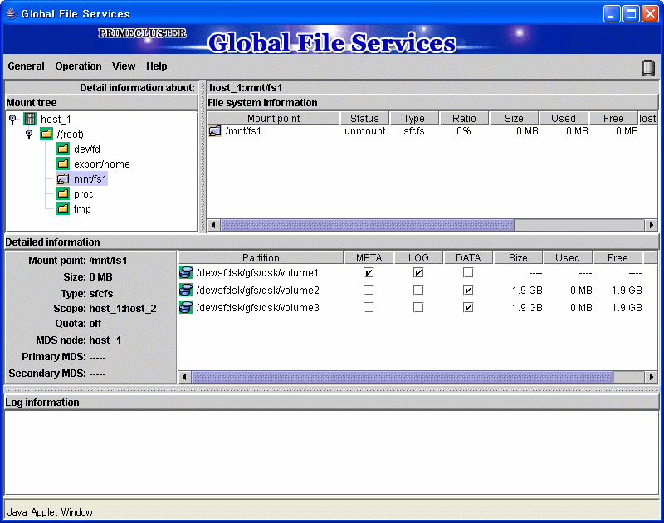Click the sfcfs type cell

pyautogui.click(x=413, y=131)
